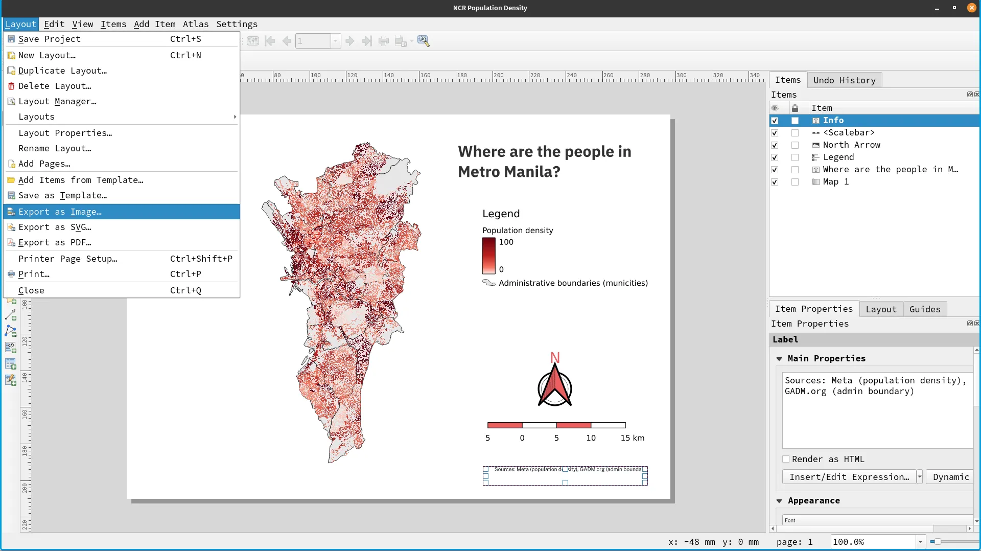The height and width of the screenshot is (551, 981).
Task: Choose Export as PDF from the menu
Action: tap(55, 242)
